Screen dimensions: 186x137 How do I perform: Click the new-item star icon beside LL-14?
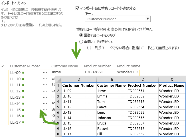23,103
